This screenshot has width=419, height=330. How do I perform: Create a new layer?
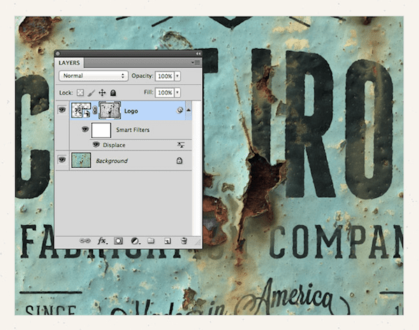pyautogui.click(x=167, y=241)
